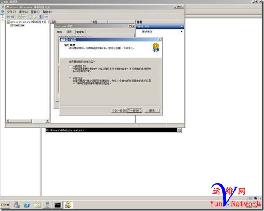Image resolution: width=264 pixels, height=211 pixels.
Task: Click the tree pane left scroll arrow
Action: coord(7,121)
